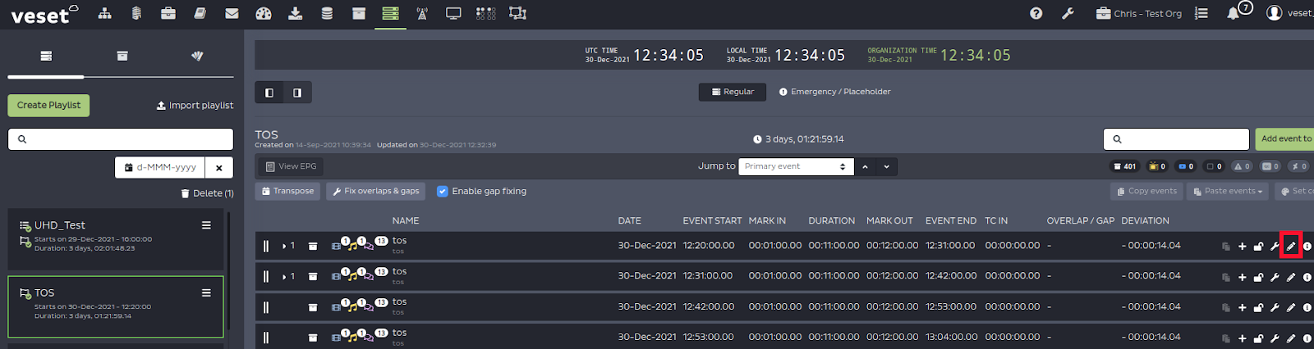The image size is (1314, 349).
Task: Switch to the playlists list tab in sidebar
Action: tap(46, 56)
